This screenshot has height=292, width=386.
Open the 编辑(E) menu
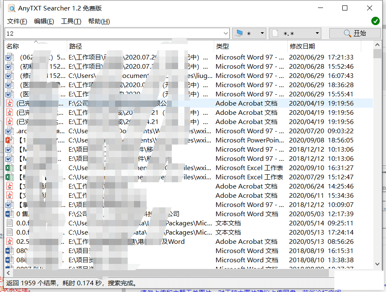44,21
